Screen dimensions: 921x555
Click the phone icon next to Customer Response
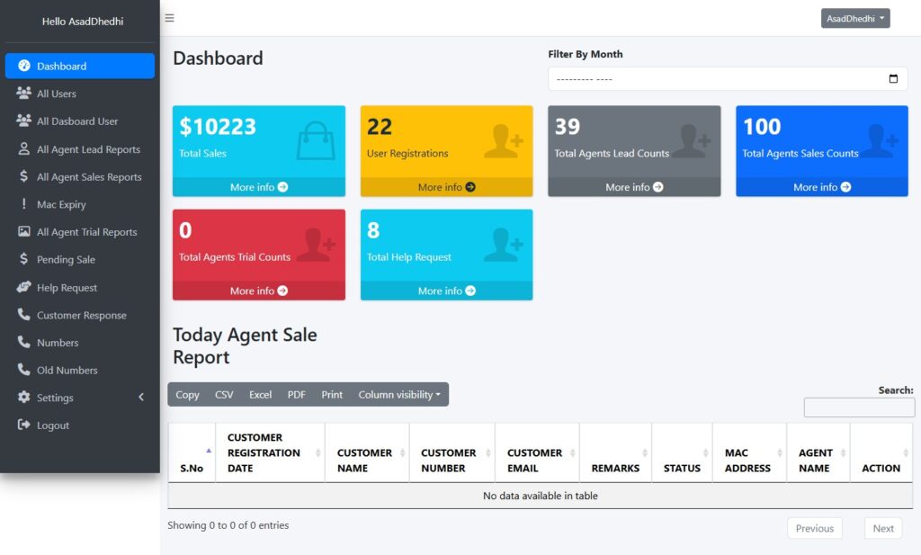click(23, 315)
